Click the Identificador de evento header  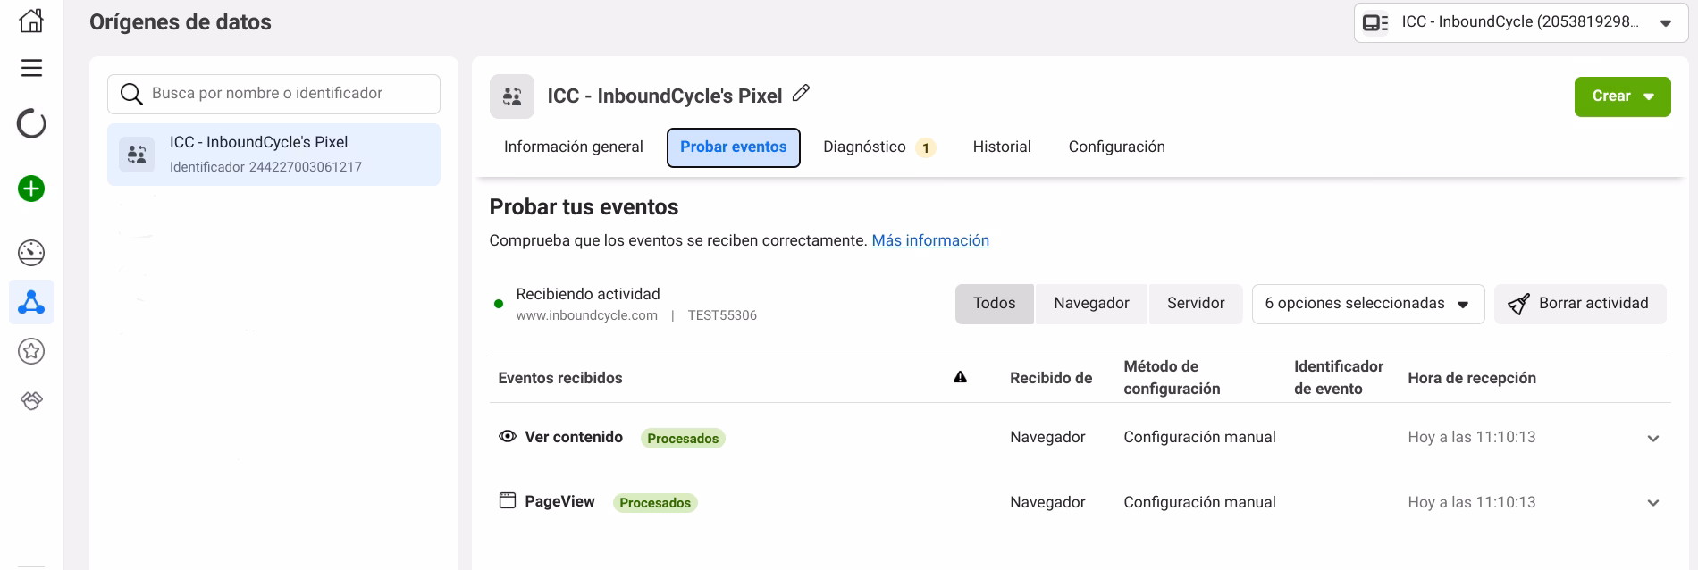1338,377
